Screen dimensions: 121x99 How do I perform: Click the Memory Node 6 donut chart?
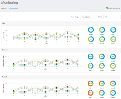[x=113, y=66]
